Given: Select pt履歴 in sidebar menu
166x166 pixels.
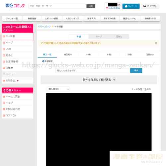Looking at the screenshot, I should pos(18,68).
